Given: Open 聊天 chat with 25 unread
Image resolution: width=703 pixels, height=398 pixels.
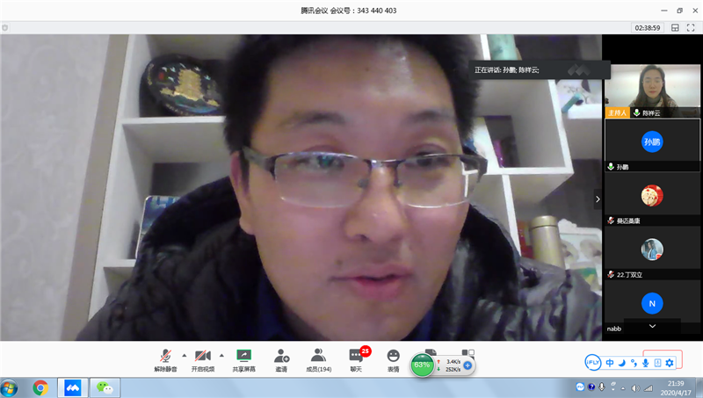Looking at the screenshot, I should [x=356, y=358].
